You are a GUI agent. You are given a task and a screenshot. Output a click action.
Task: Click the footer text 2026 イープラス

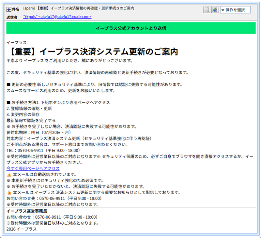coord(22,229)
